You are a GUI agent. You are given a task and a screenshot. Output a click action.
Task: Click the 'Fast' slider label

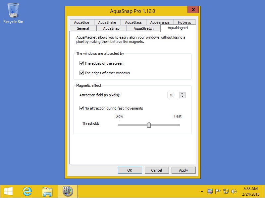tap(178, 116)
